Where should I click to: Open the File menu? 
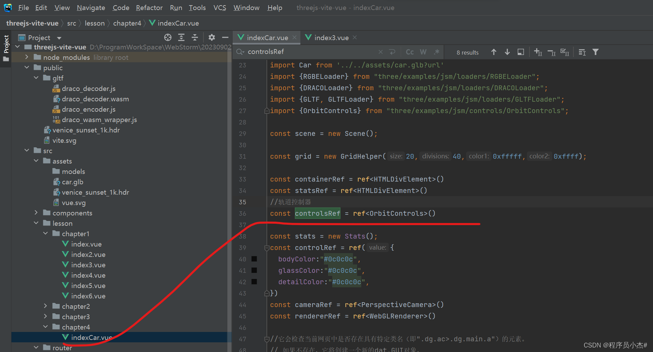click(x=24, y=8)
